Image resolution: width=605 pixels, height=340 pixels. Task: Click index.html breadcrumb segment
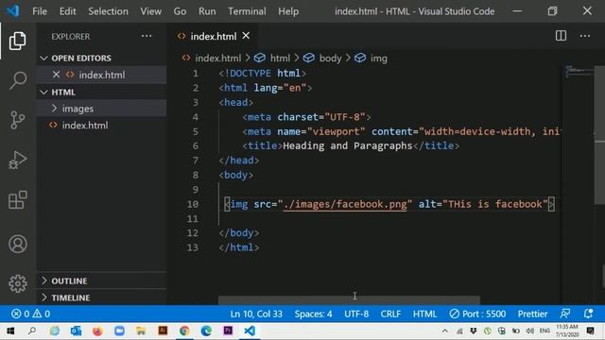point(217,59)
